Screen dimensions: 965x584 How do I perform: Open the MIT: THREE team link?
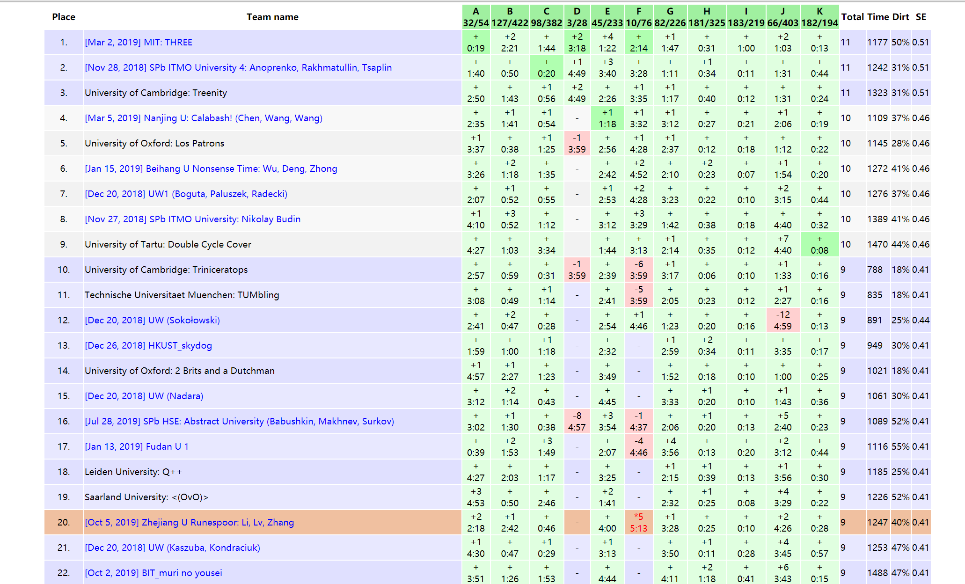click(139, 42)
